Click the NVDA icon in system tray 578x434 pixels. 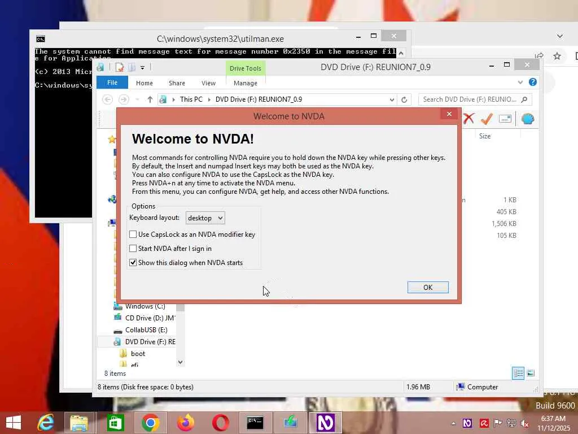point(467,423)
